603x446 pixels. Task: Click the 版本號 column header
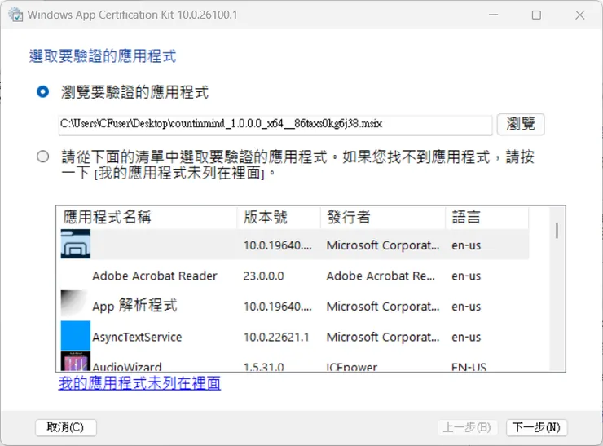(x=279, y=217)
